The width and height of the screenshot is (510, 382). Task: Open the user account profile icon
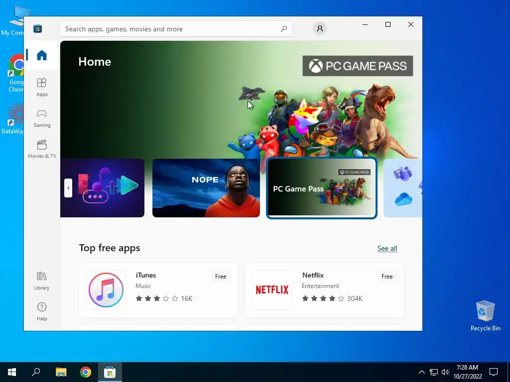tap(320, 28)
